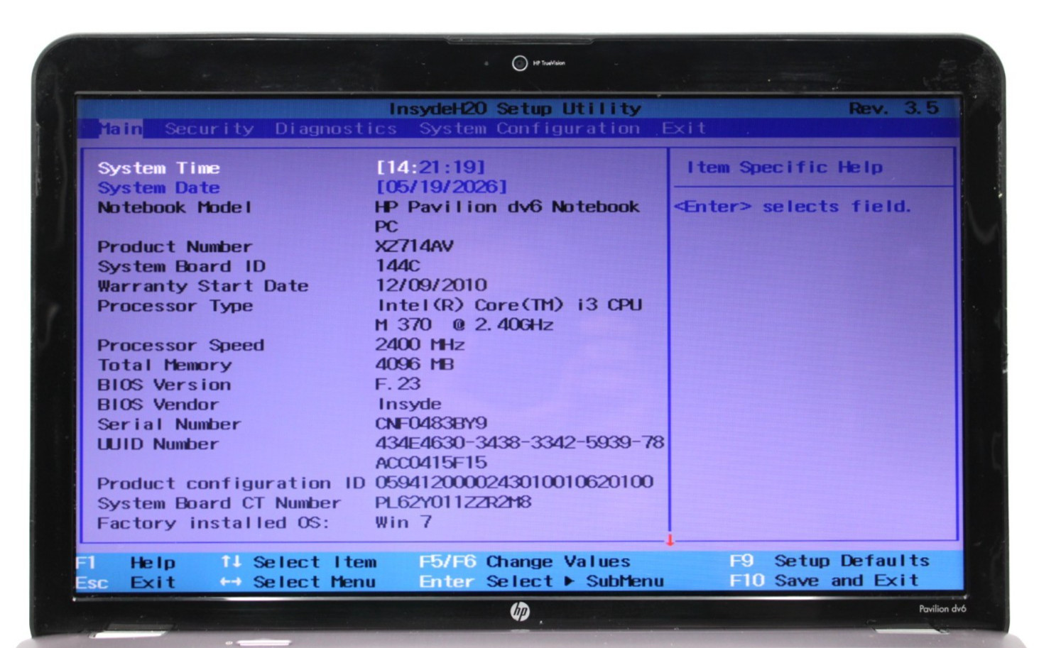Click the HP logo on the bezel

pos(520,611)
